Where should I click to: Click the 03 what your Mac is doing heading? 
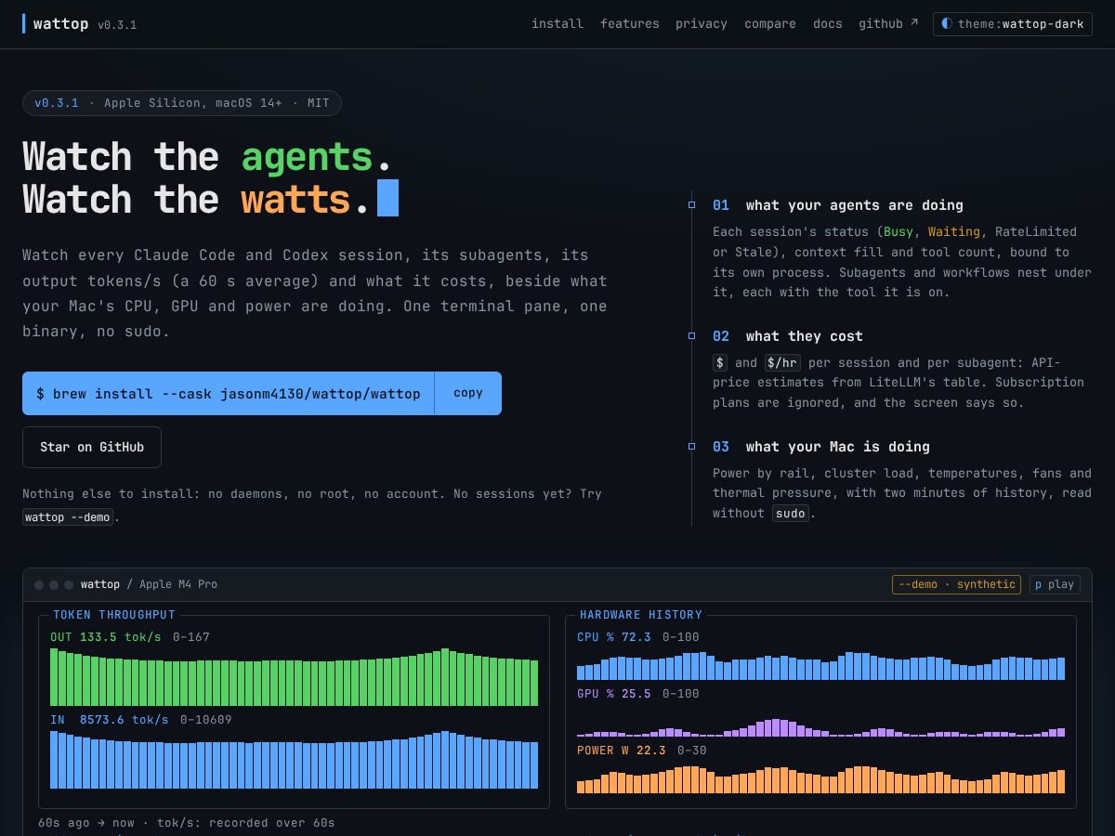click(x=821, y=447)
